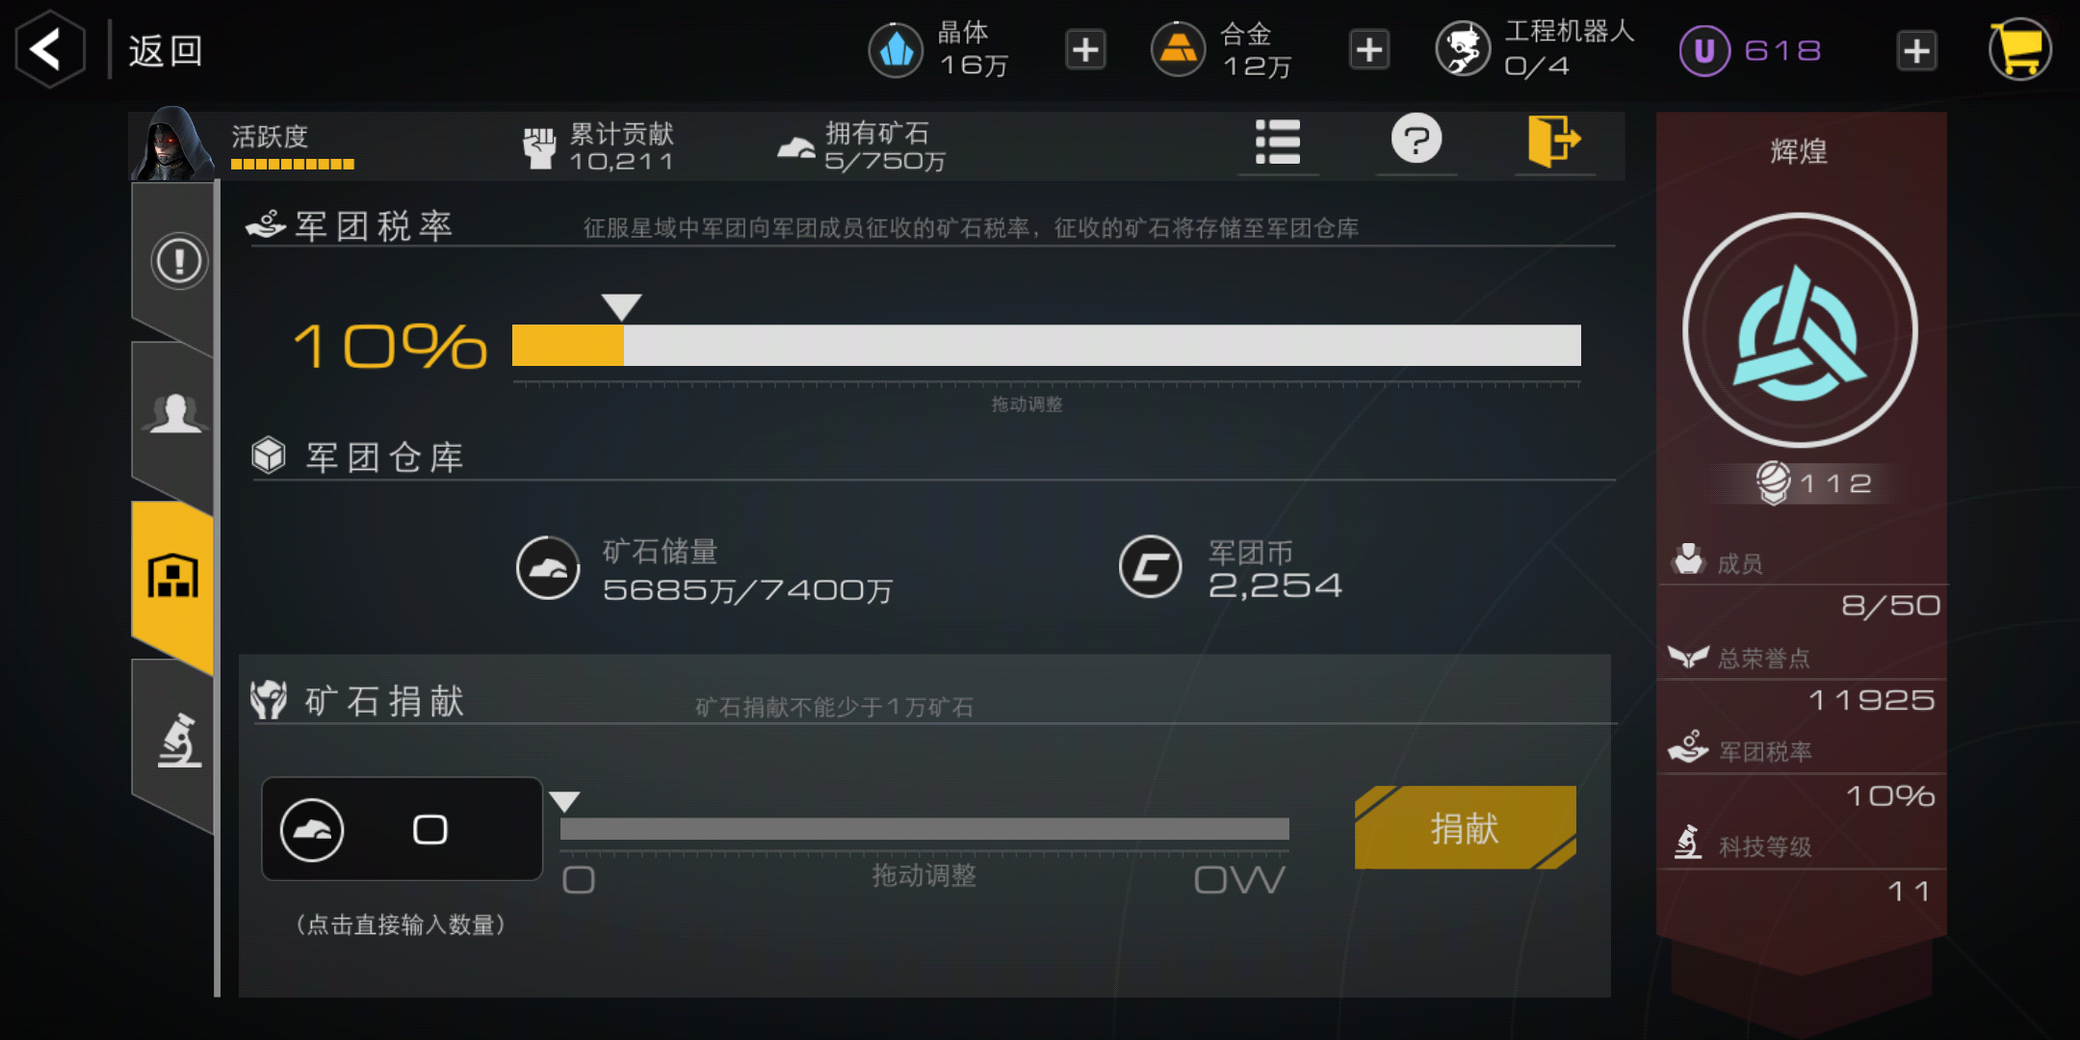This screenshot has height=1040, width=2080.
Task: Open the technology microscope sidebar tab
Action: (179, 741)
